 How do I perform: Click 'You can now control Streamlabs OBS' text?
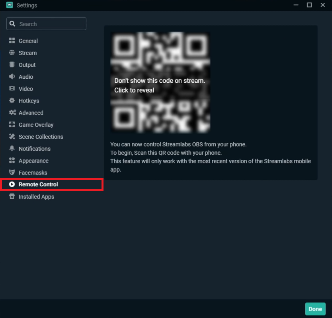178,144
